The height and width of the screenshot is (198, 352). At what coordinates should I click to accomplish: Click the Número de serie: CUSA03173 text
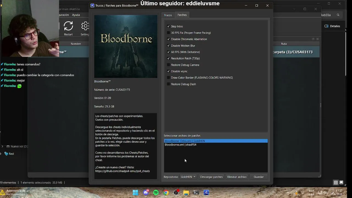(112, 90)
